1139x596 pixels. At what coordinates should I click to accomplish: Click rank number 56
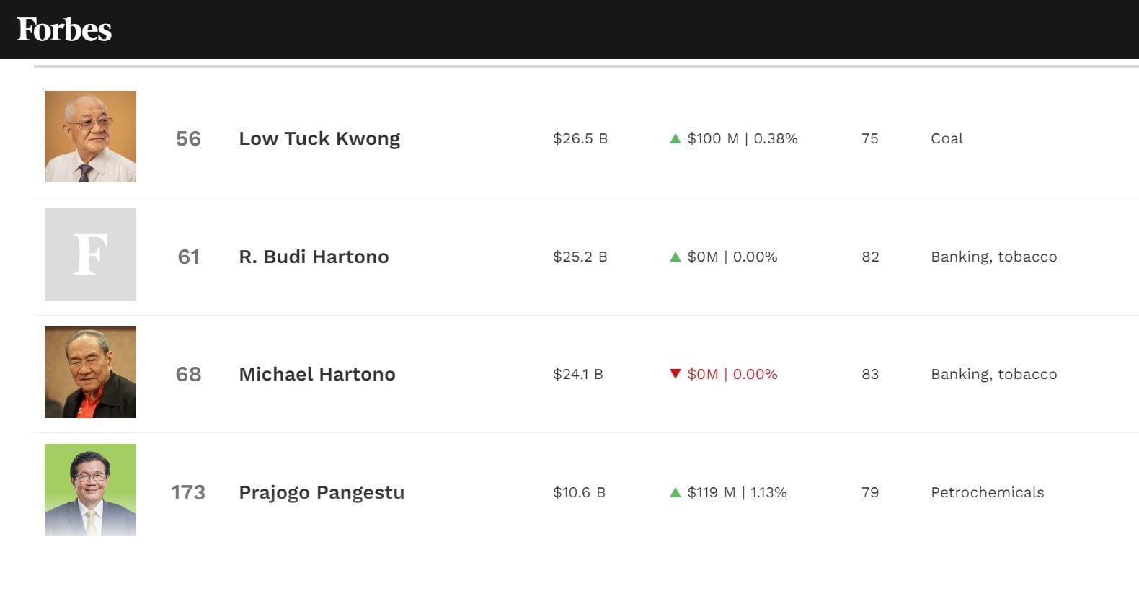point(188,138)
